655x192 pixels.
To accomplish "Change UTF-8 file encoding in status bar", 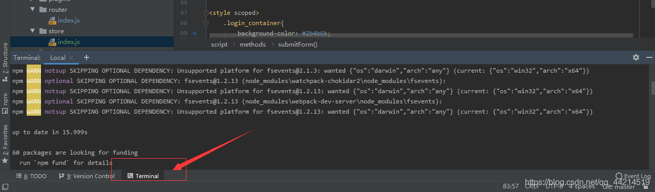I will coord(555,187).
